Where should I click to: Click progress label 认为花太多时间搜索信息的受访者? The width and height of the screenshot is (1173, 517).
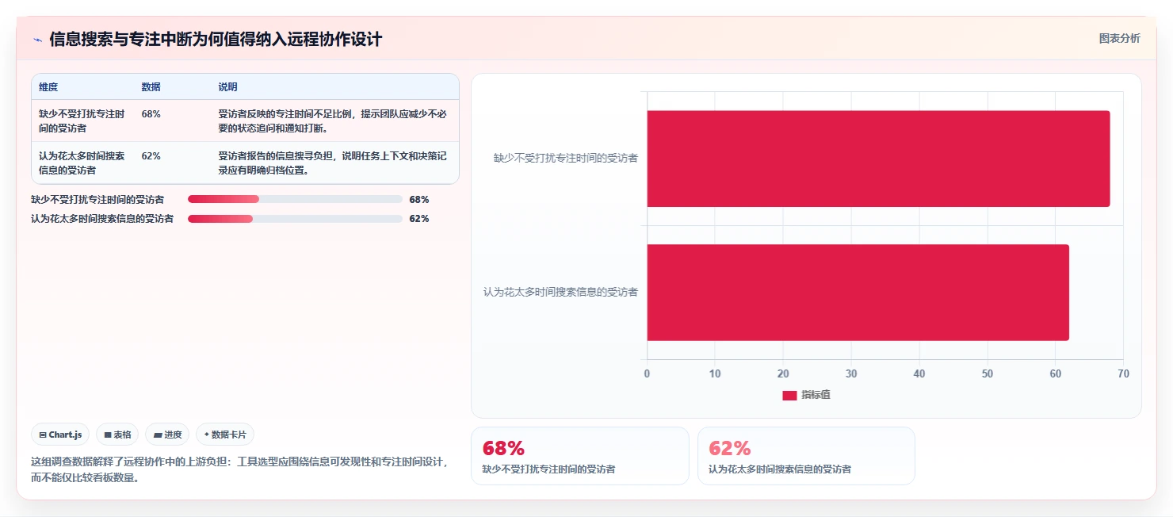(102, 218)
